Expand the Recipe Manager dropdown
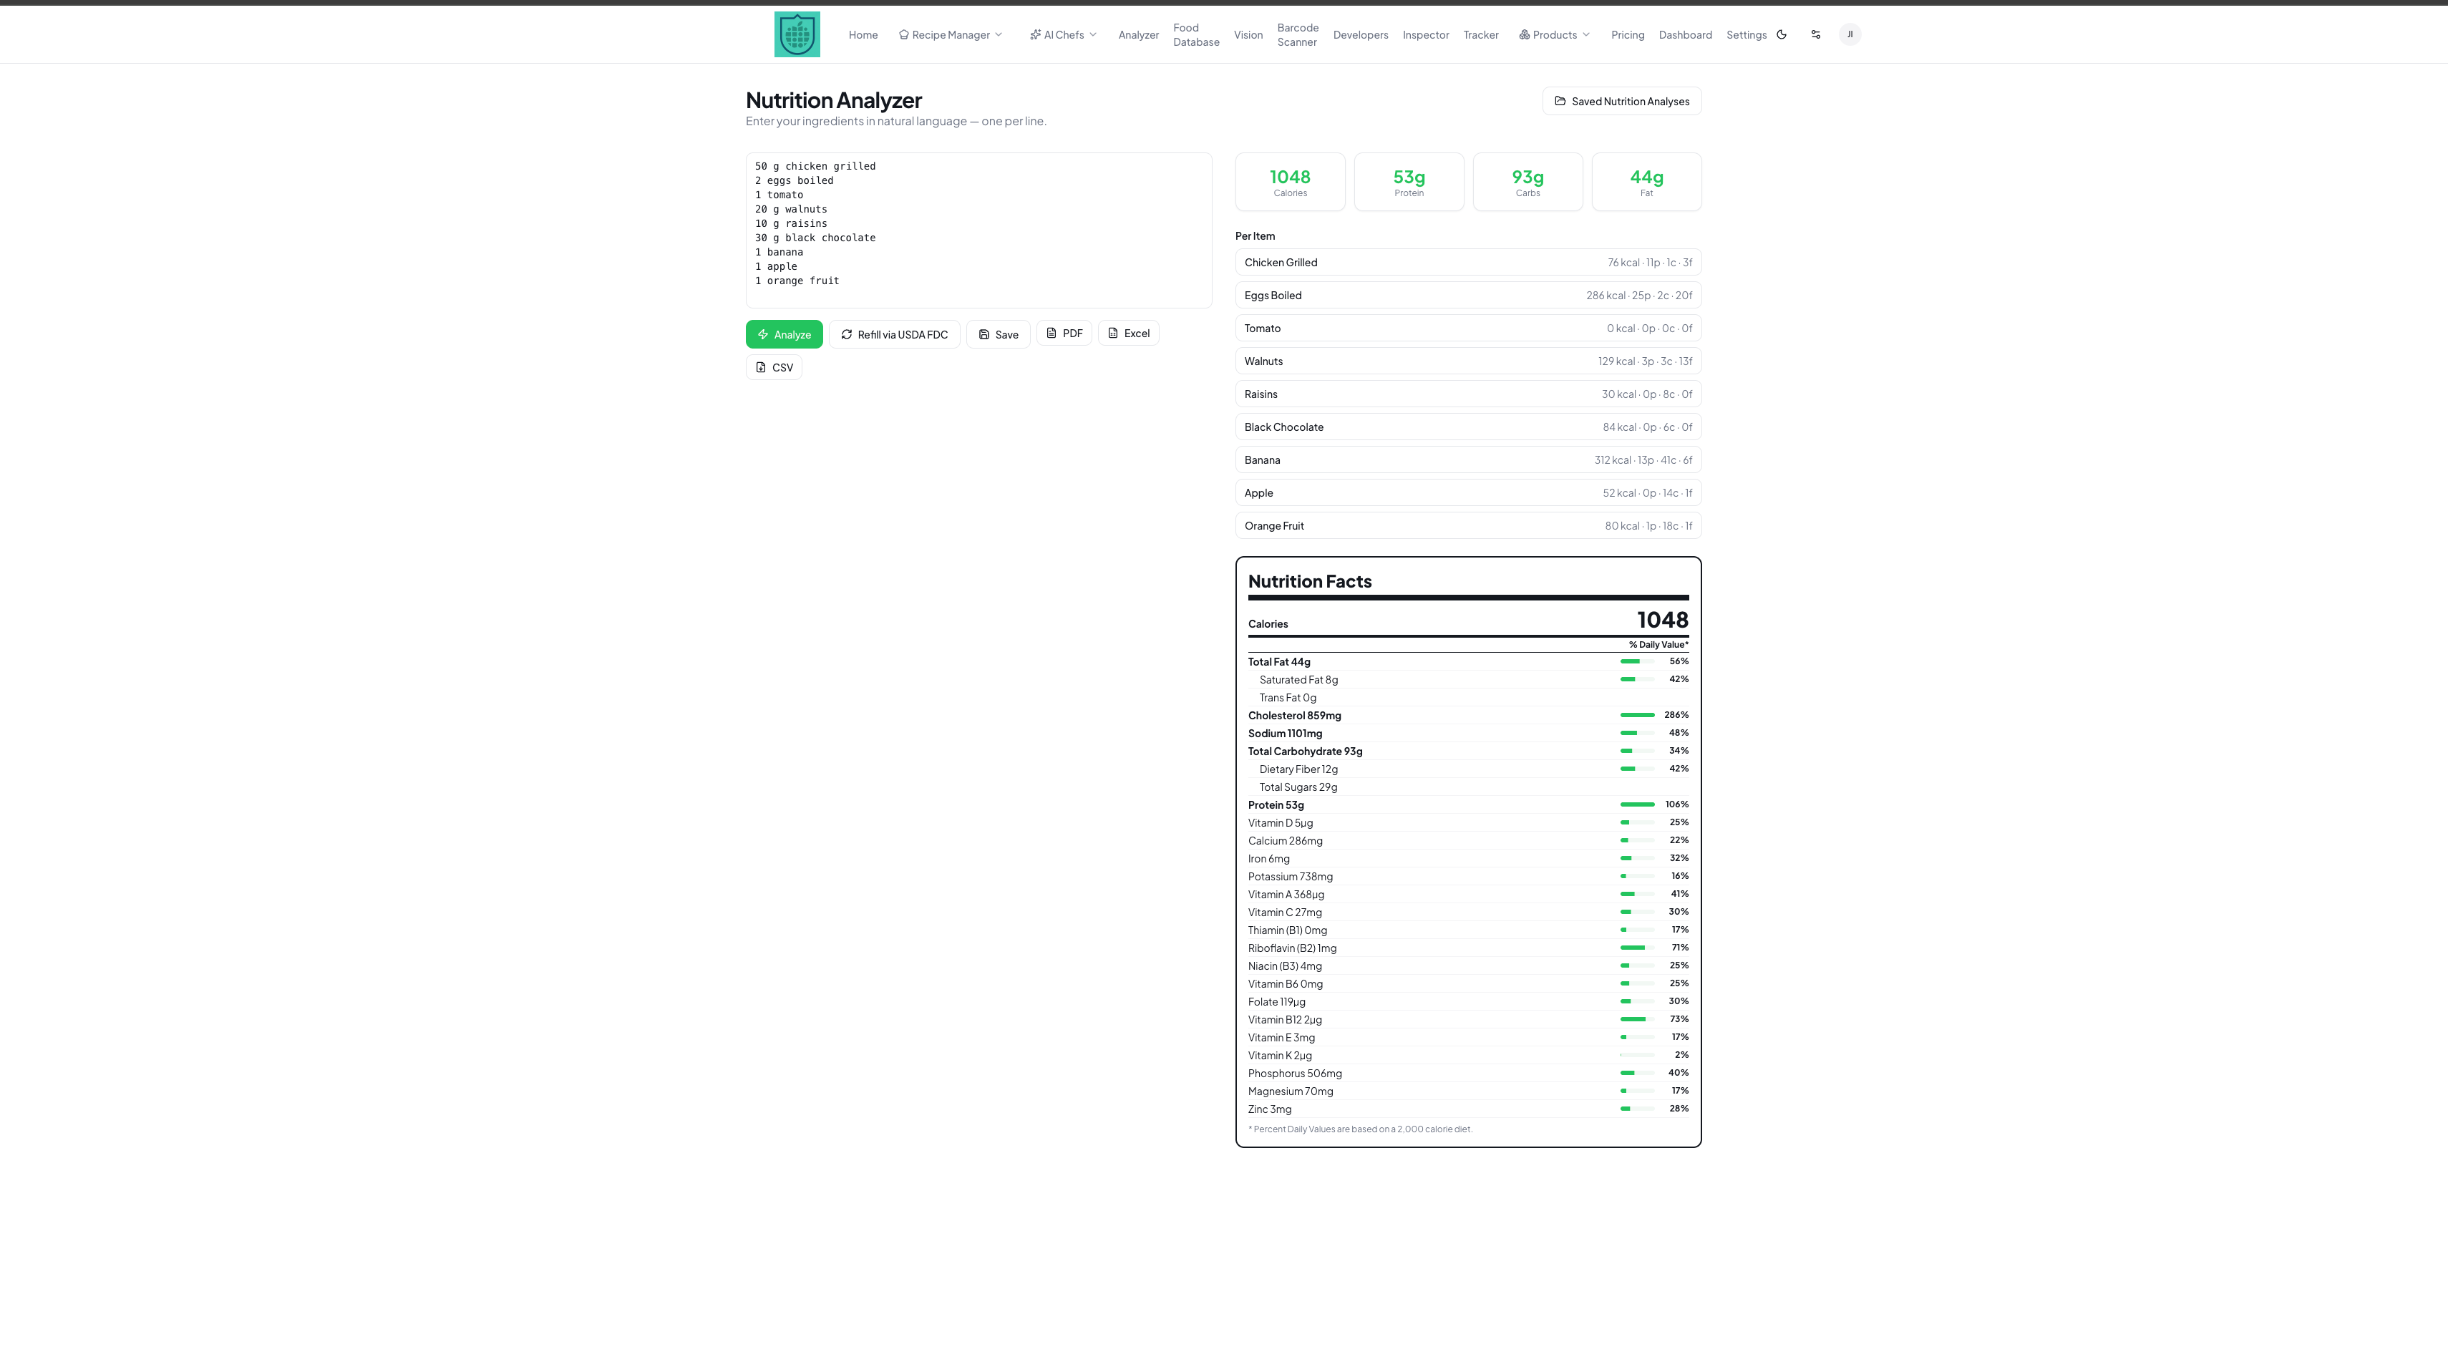Image resolution: width=2448 pixels, height=1367 pixels. pos(951,35)
